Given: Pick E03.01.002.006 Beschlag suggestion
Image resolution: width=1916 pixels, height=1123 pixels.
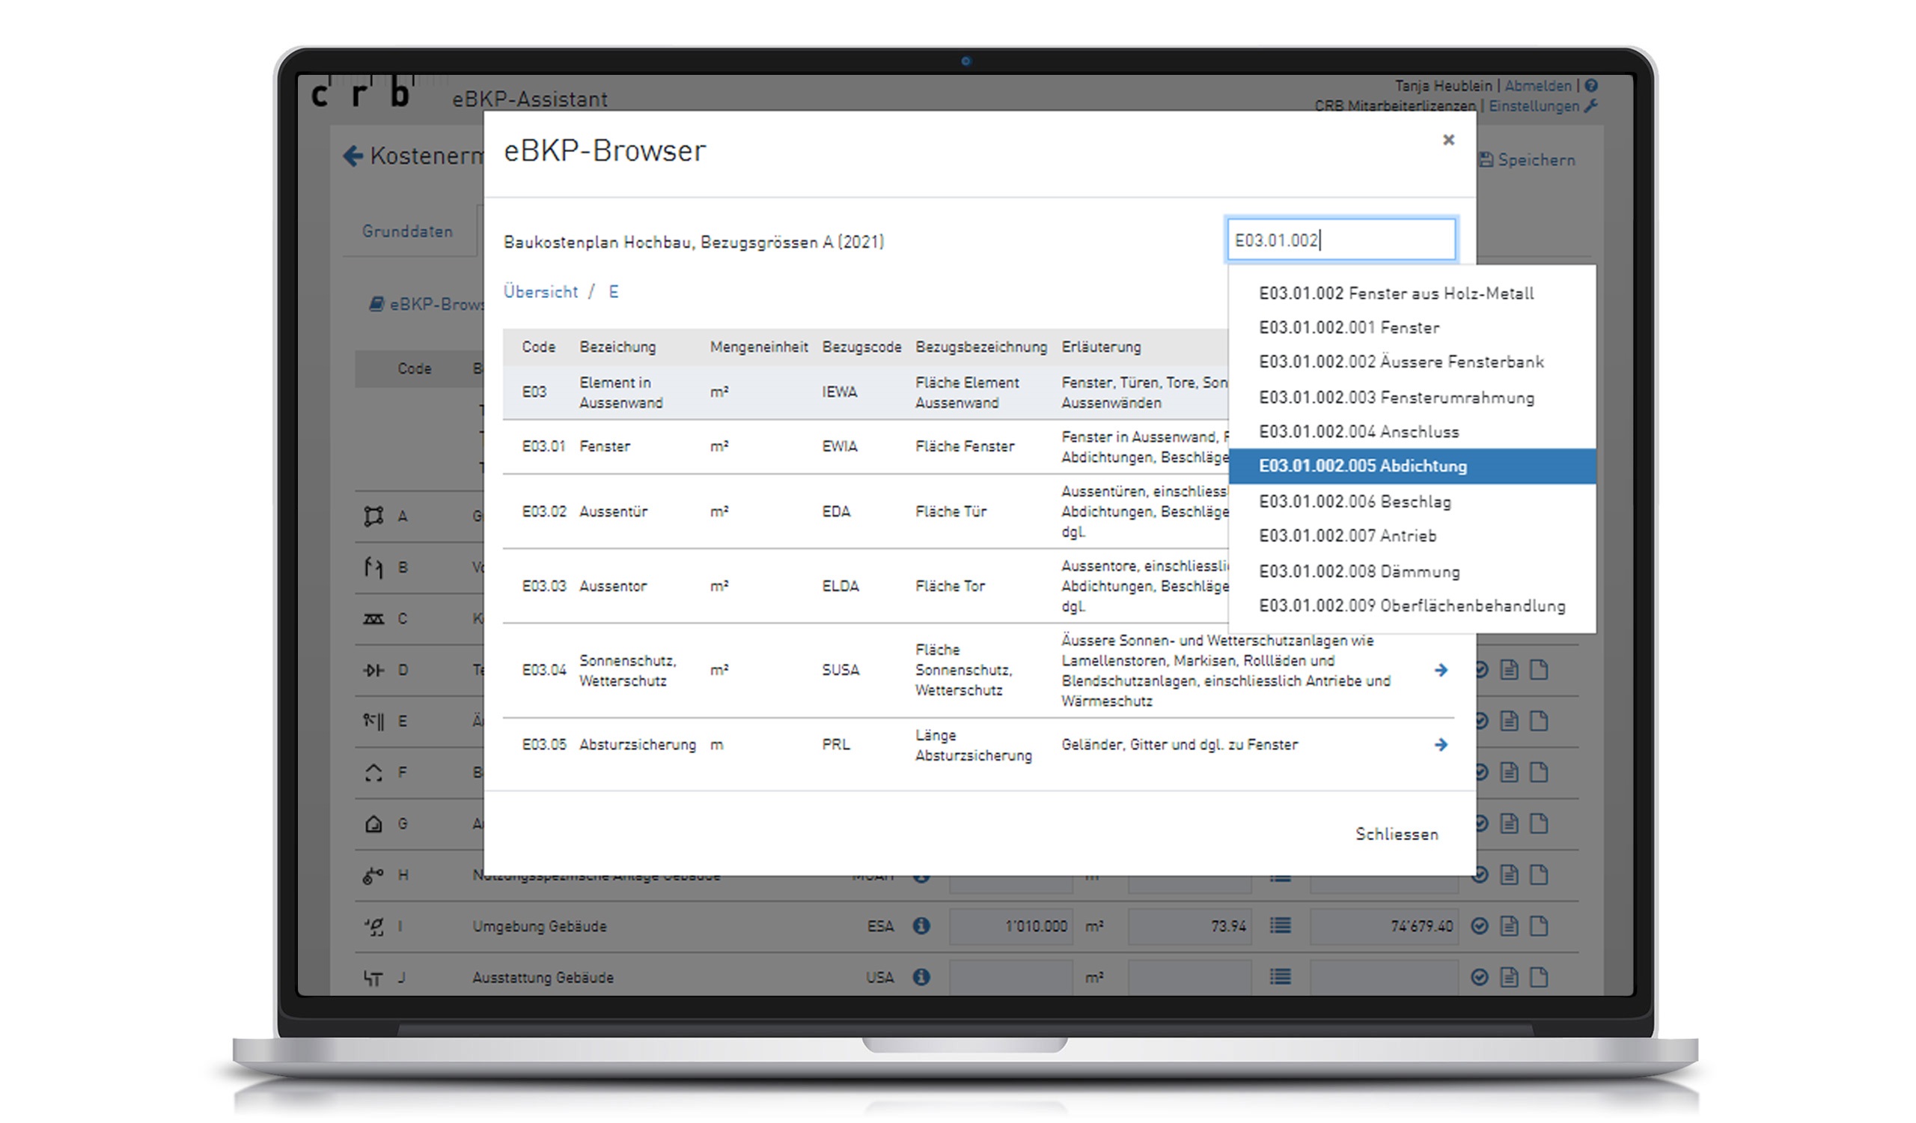Looking at the screenshot, I should (1412, 502).
